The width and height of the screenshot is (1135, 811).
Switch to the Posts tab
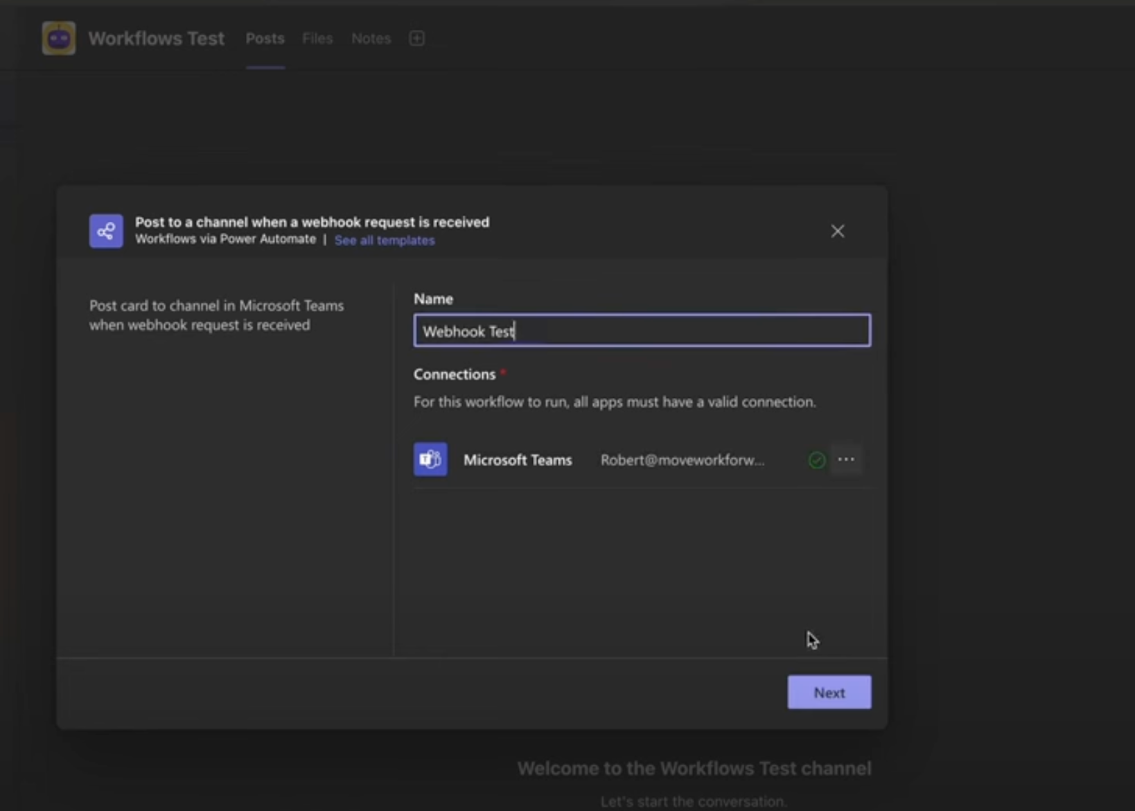point(265,39)
